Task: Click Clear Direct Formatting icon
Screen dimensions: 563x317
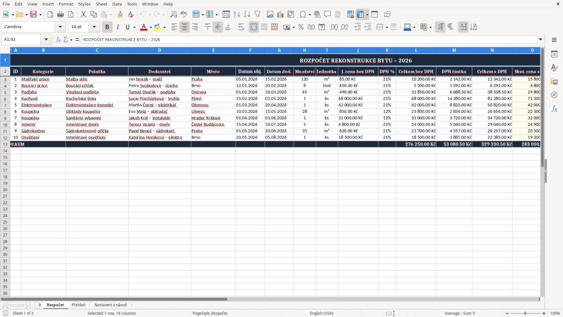Action: (x=130, y=15)
